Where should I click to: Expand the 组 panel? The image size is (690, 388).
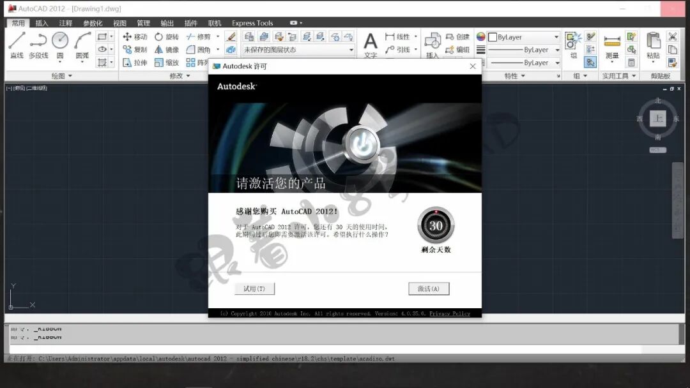(x=580, y=76)
